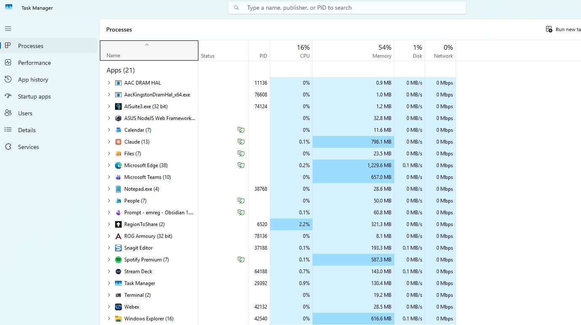The image size is (581, 325).
Task: Select the AacKingstonDramHal_x64.exe row
Action: [x=278, y=95]
